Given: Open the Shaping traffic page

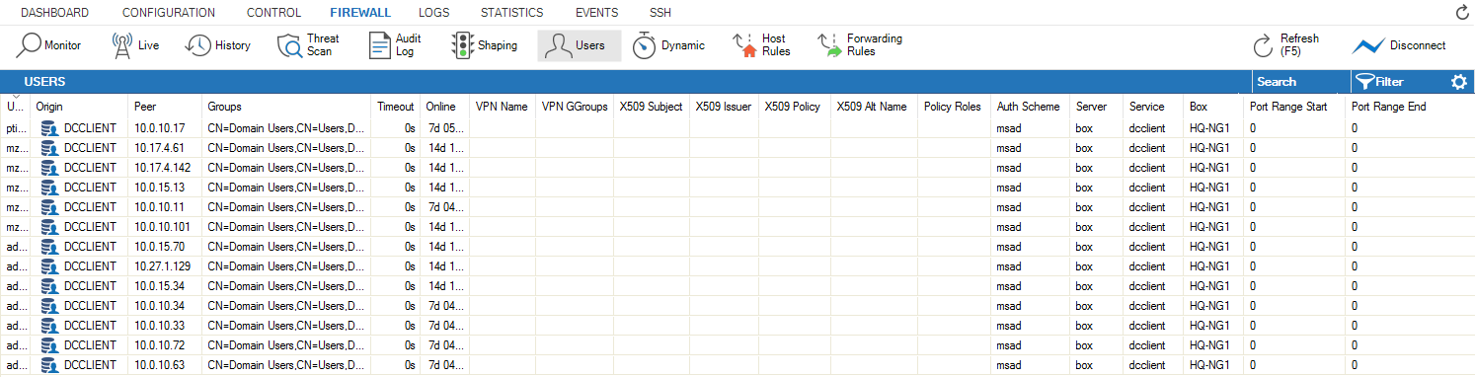Looking at the screenshot, I should [x=484, y=45].
